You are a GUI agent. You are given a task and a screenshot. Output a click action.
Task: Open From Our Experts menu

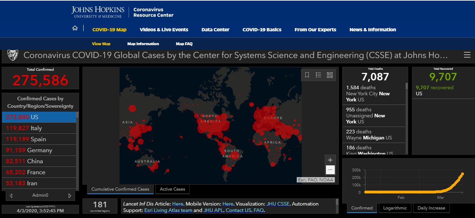(315, 30)
